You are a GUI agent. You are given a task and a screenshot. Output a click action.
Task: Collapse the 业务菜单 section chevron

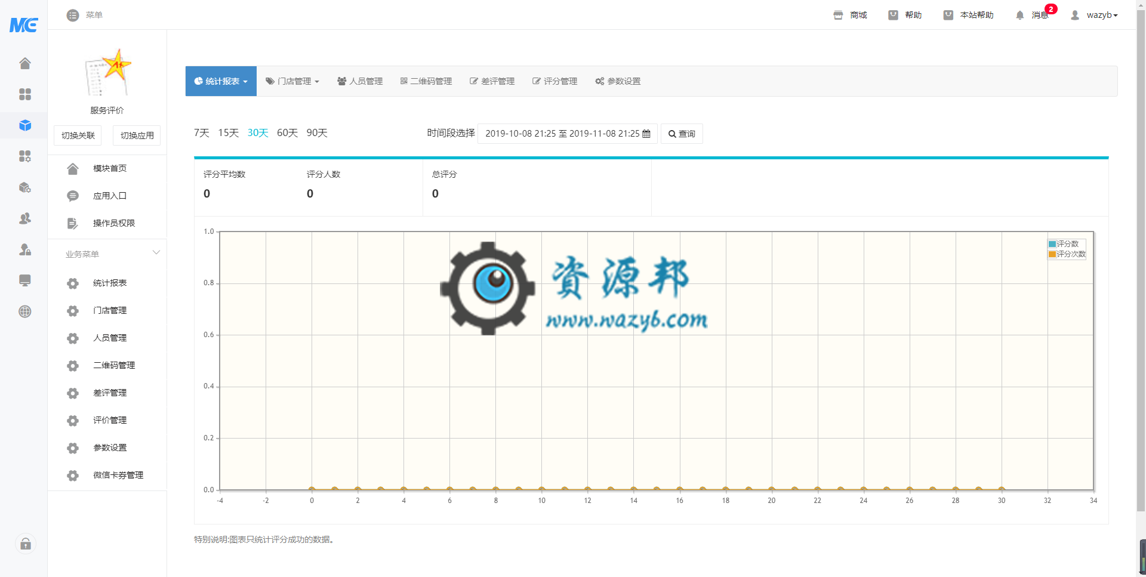[156, 252]
